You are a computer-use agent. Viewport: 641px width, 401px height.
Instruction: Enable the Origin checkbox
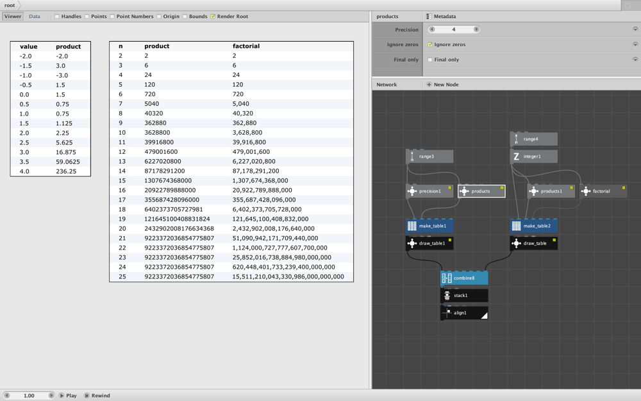click(x=158, y=17)
